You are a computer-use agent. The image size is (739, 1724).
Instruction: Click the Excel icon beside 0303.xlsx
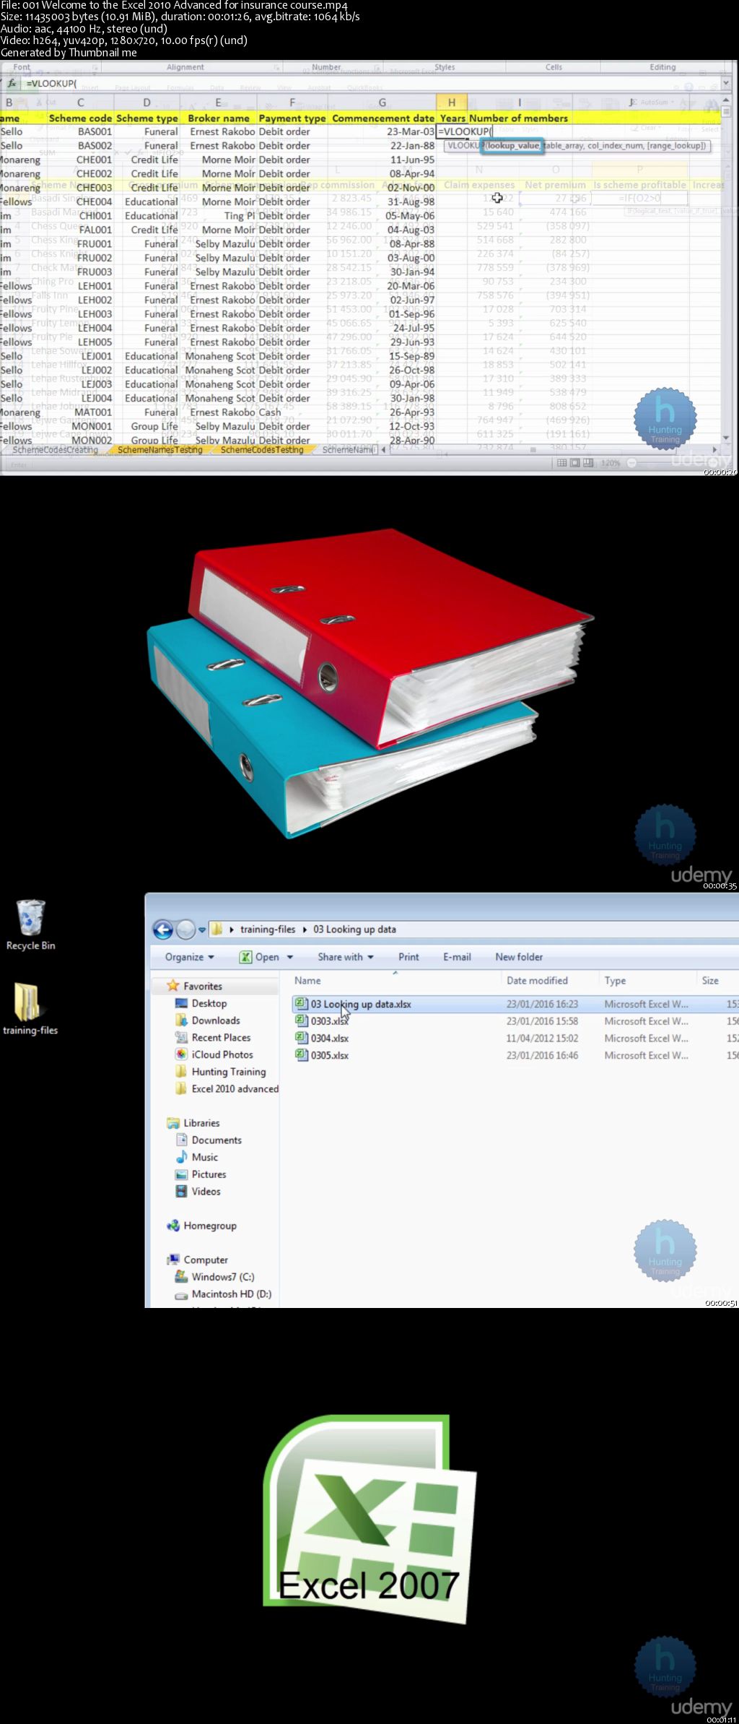302,1021
